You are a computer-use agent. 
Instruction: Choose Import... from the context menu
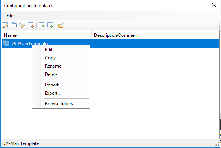pos(61,85)
